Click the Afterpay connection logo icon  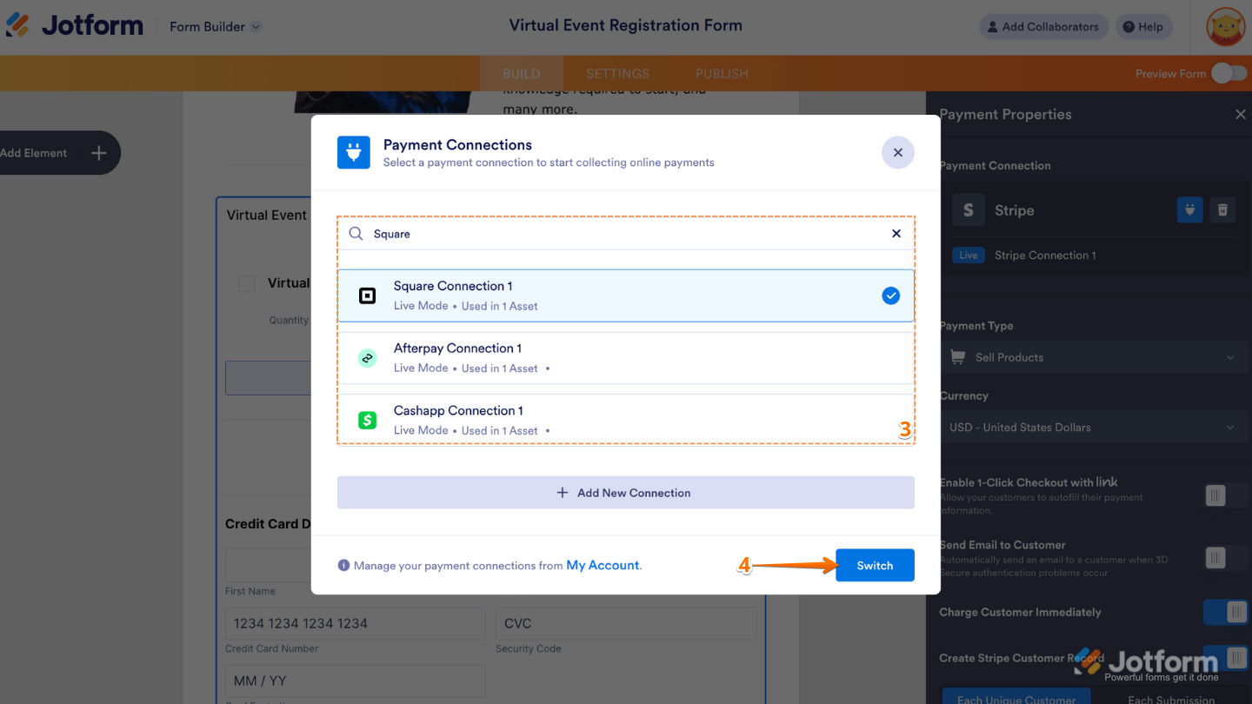coord(368,358)
